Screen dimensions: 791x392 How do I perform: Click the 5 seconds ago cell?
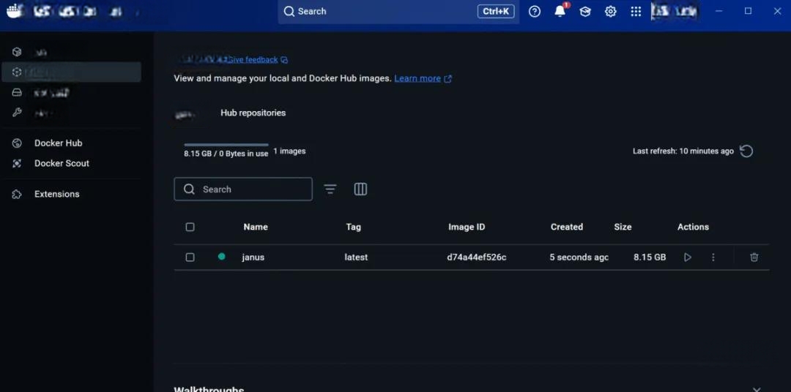[x=579, y=257]
